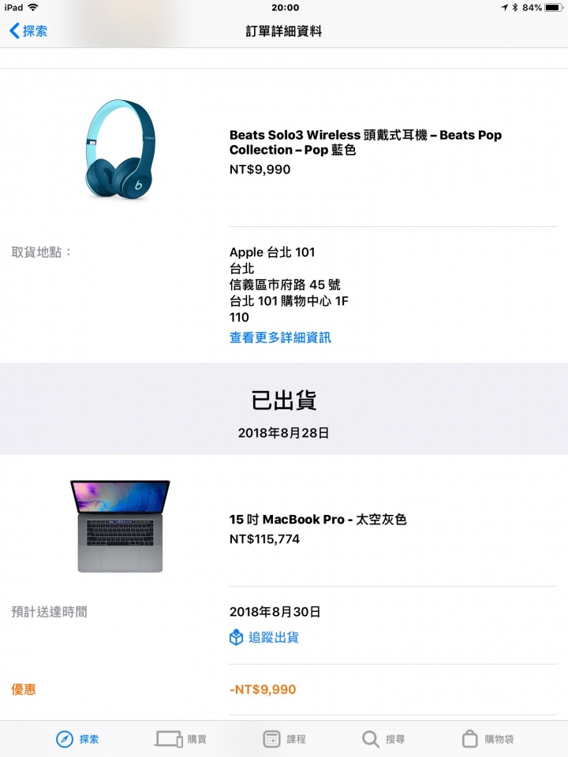Go back via 探索 text in header
Image resolution: width=568 pixels, height=757 pixels.
tap(35, 31)
